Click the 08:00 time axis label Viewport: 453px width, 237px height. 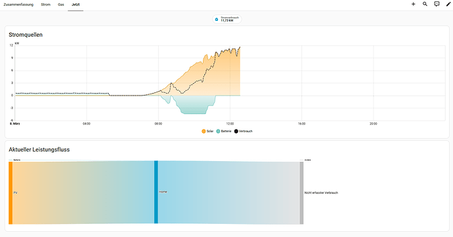pos(158,124)
